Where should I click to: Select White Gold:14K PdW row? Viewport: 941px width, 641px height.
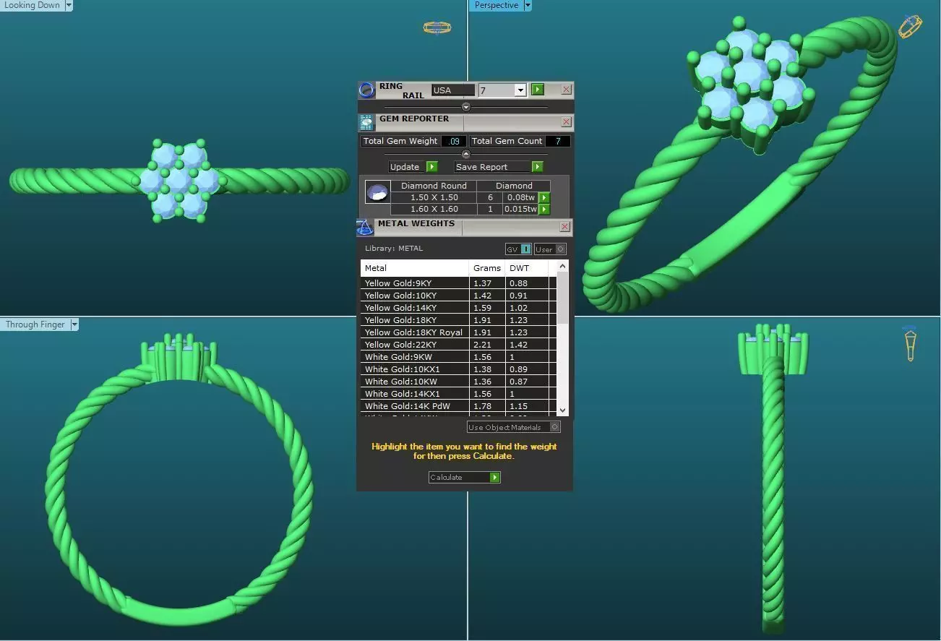tap(457, 406)
